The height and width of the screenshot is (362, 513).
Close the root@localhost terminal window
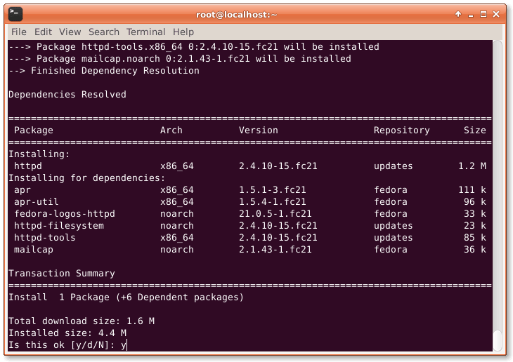497,14
